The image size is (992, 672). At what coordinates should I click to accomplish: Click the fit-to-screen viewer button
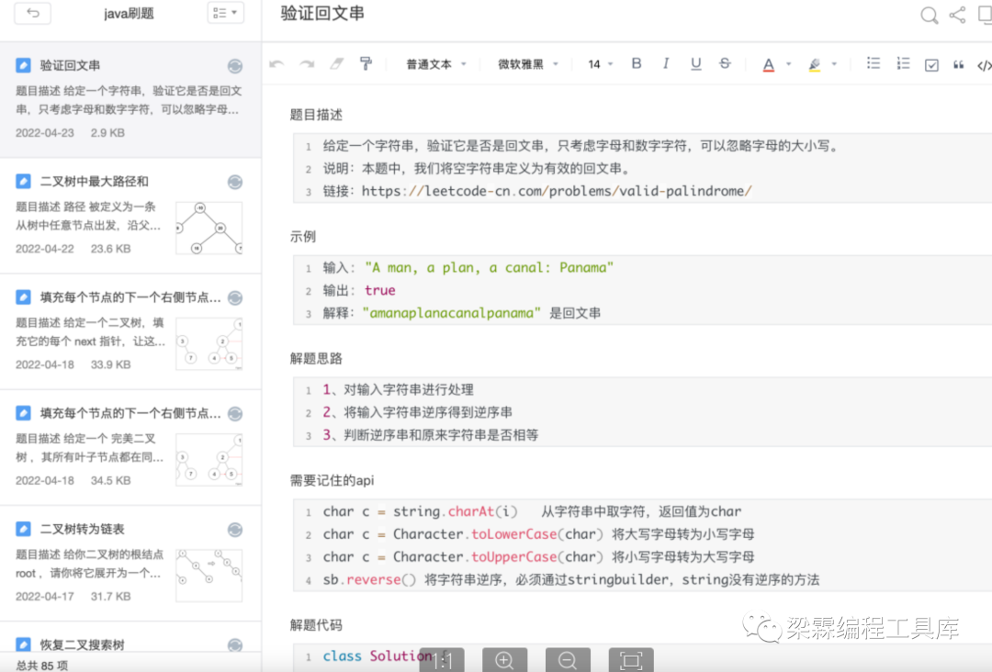631,661
